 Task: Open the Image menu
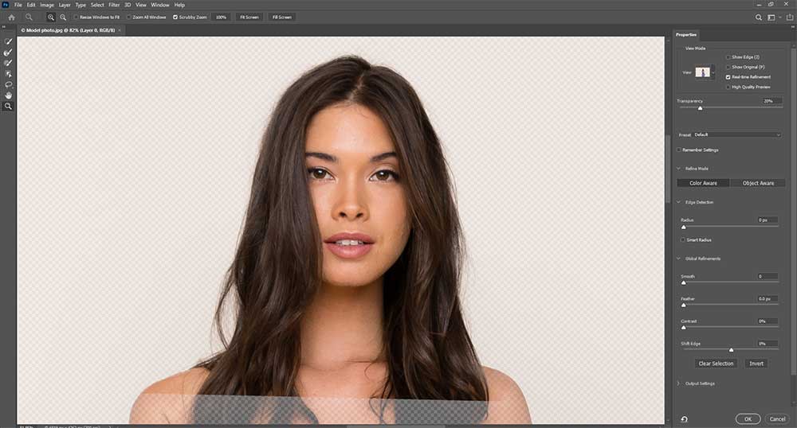point(47,5)
